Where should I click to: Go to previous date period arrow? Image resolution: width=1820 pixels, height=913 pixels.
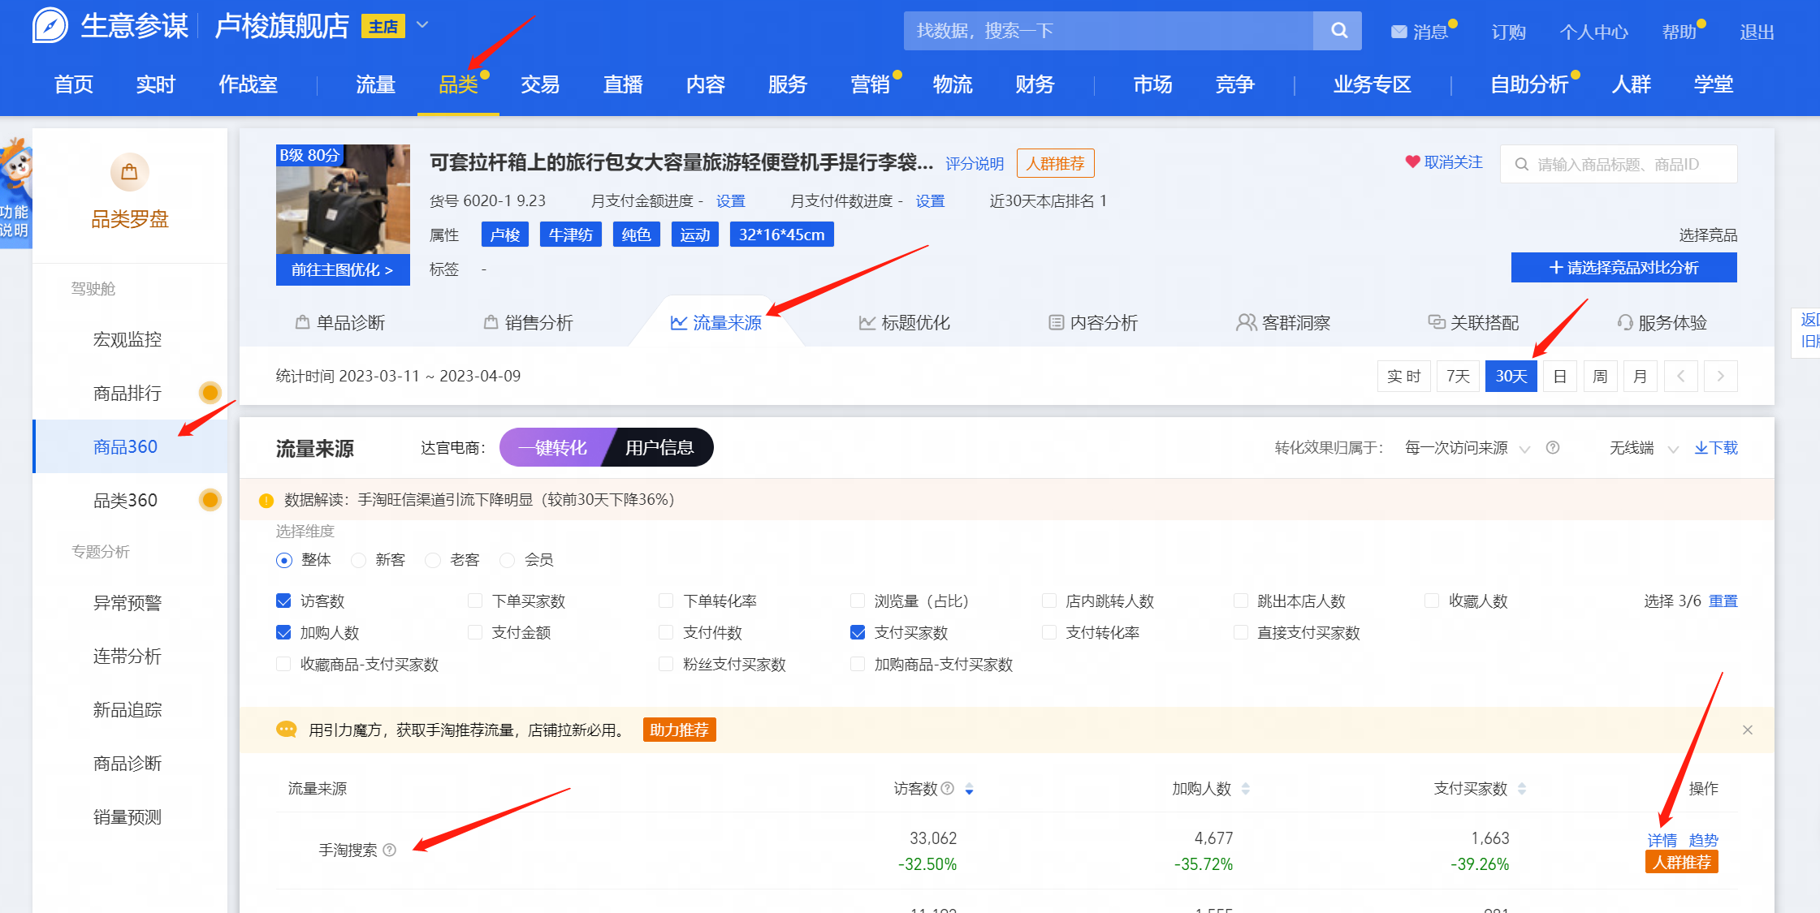1680,376
